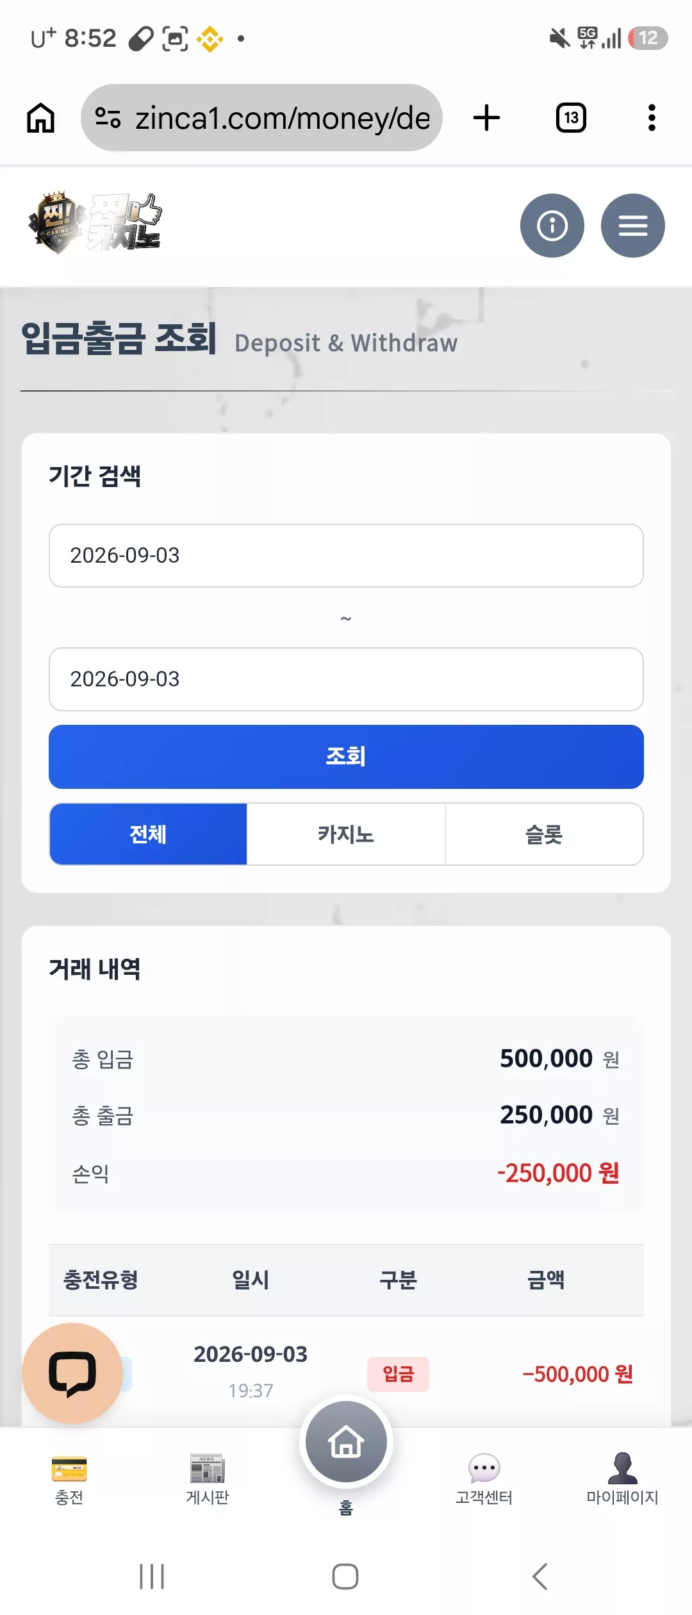The height and width of the screenshot is (1615, 692).
Task: Tap the browser home icon
Action: [40, 118]
